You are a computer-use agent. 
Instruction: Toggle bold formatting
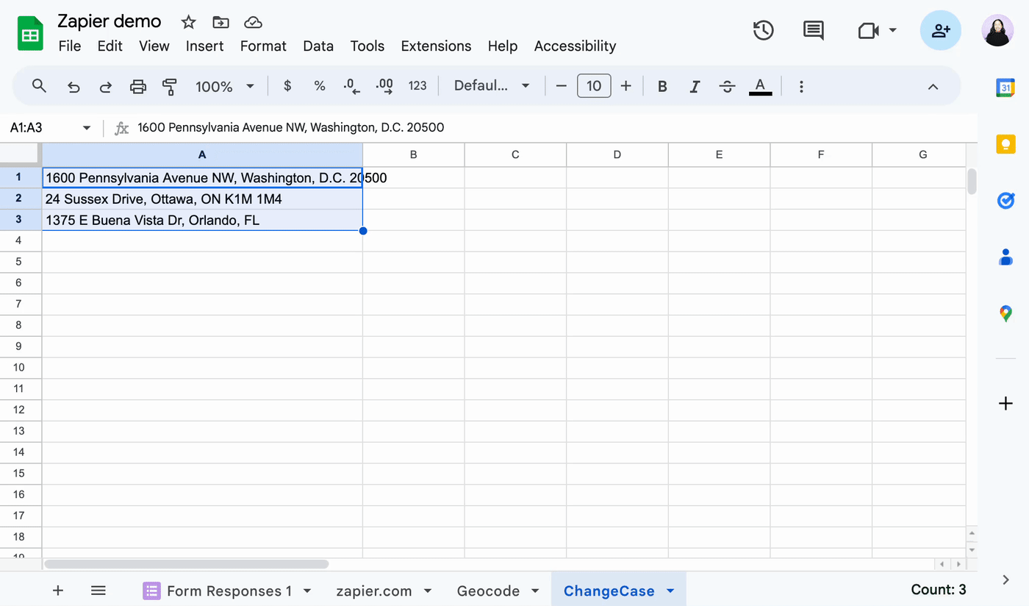662,87
